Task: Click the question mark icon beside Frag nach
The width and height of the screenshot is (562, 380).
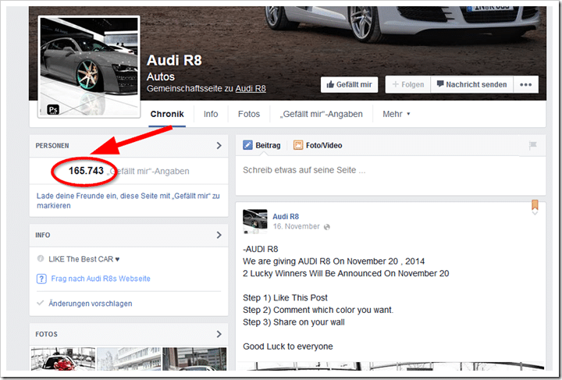Action: point(41,279)
